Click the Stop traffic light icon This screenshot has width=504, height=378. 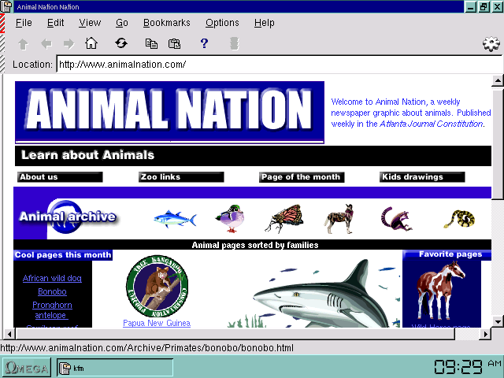pos(235,43)
